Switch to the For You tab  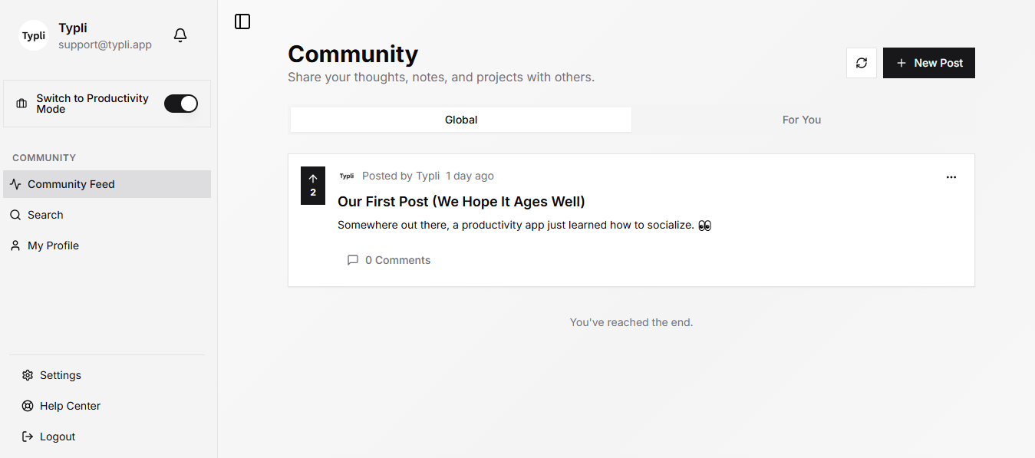pyautogui.click(x=802, y=120)
